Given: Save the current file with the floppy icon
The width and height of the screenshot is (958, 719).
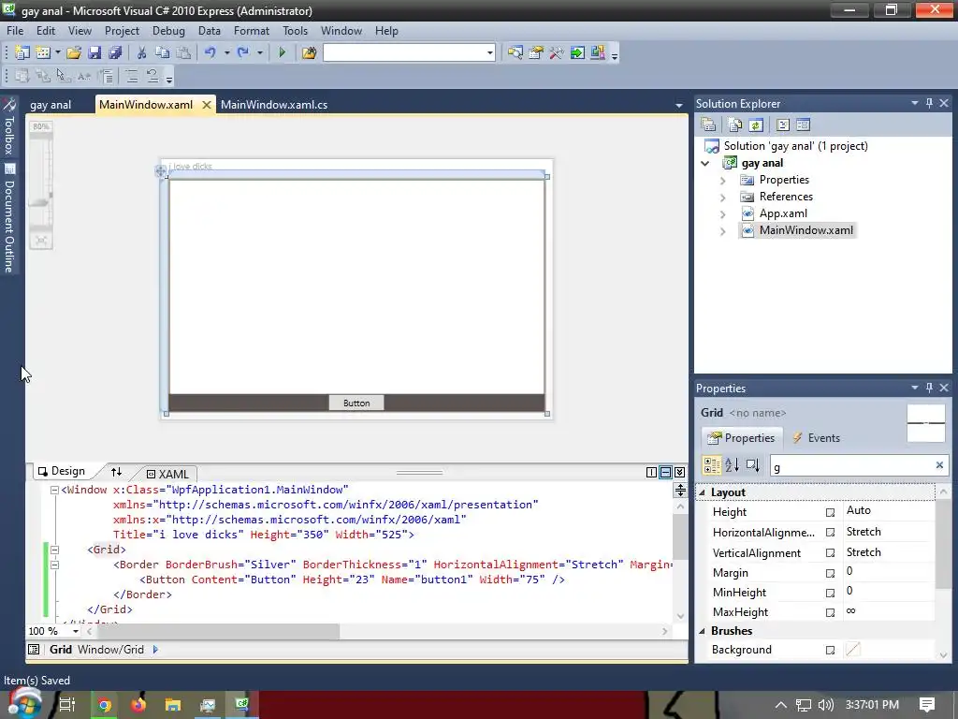Looking at the screenshot, I should pyautogui.click(x=94, y=53).
